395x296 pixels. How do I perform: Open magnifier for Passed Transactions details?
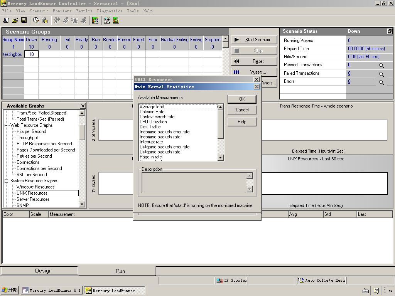pyautogui.click(x=381, y=66)
